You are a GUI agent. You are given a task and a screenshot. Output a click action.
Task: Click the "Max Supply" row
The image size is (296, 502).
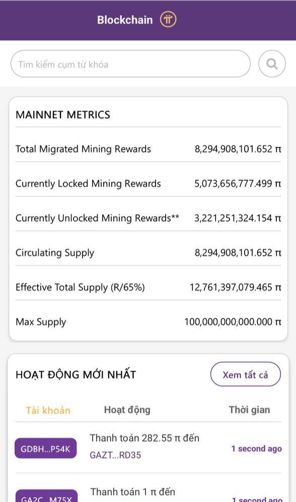[x=149, y=322]
